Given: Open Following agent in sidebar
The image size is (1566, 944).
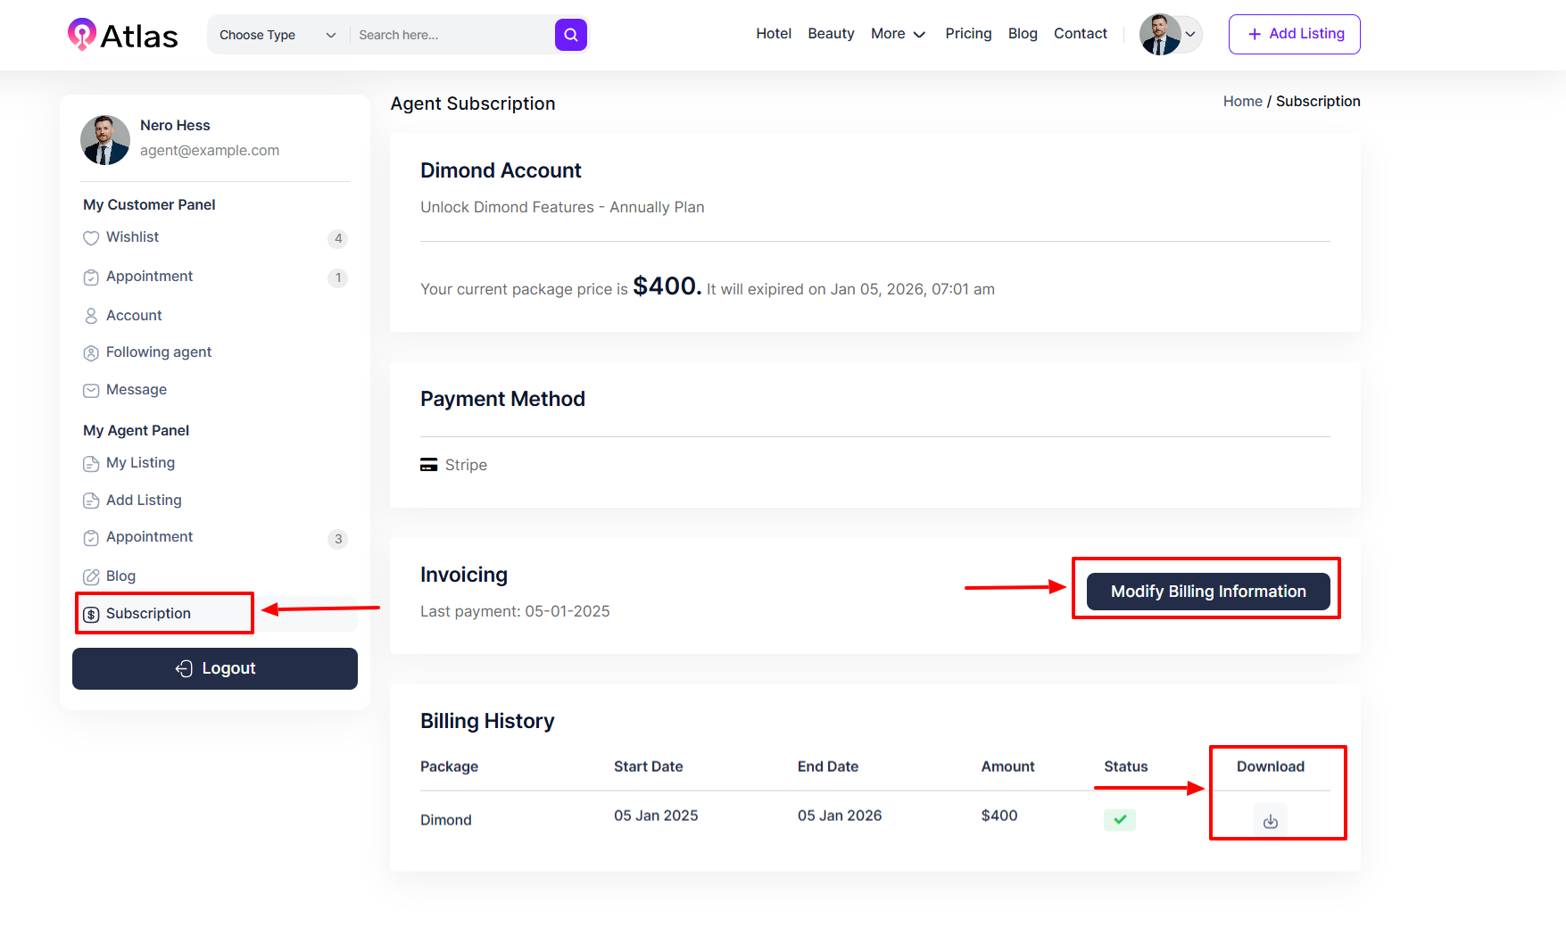Looking at the screenshot, I should tap(158, 352).
